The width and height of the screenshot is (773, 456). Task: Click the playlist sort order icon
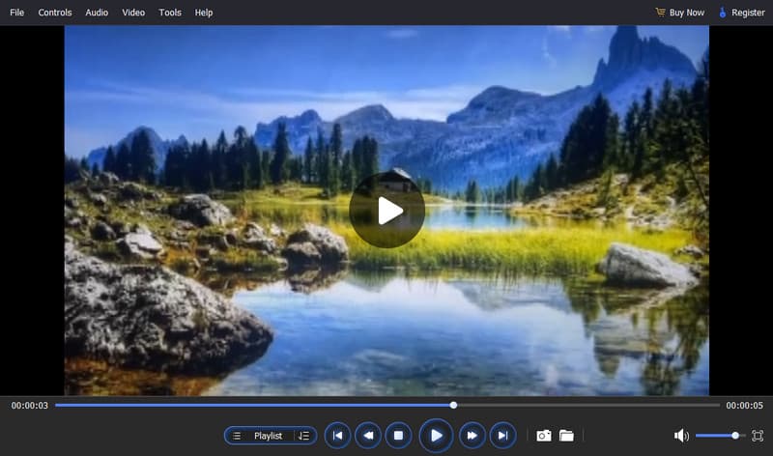[x=303, y=436]
